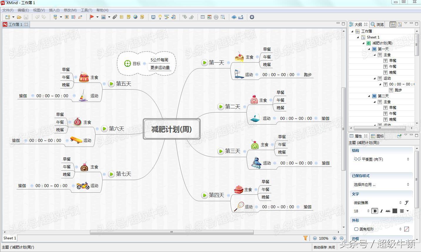This screenshot has height=252, width=421.
Task: Open the font chooser script F icon
Action: point(407,203)
